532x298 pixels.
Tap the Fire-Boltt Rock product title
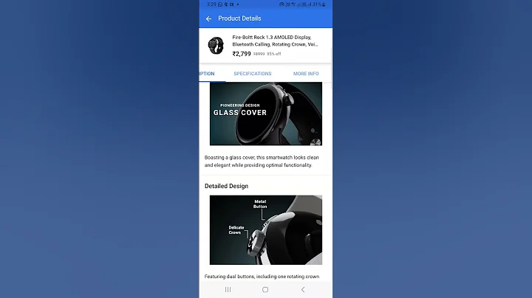coord(275,41)
